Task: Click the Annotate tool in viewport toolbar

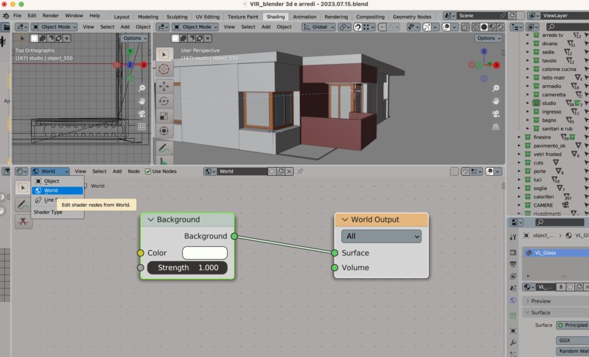Action: point(164,148)
